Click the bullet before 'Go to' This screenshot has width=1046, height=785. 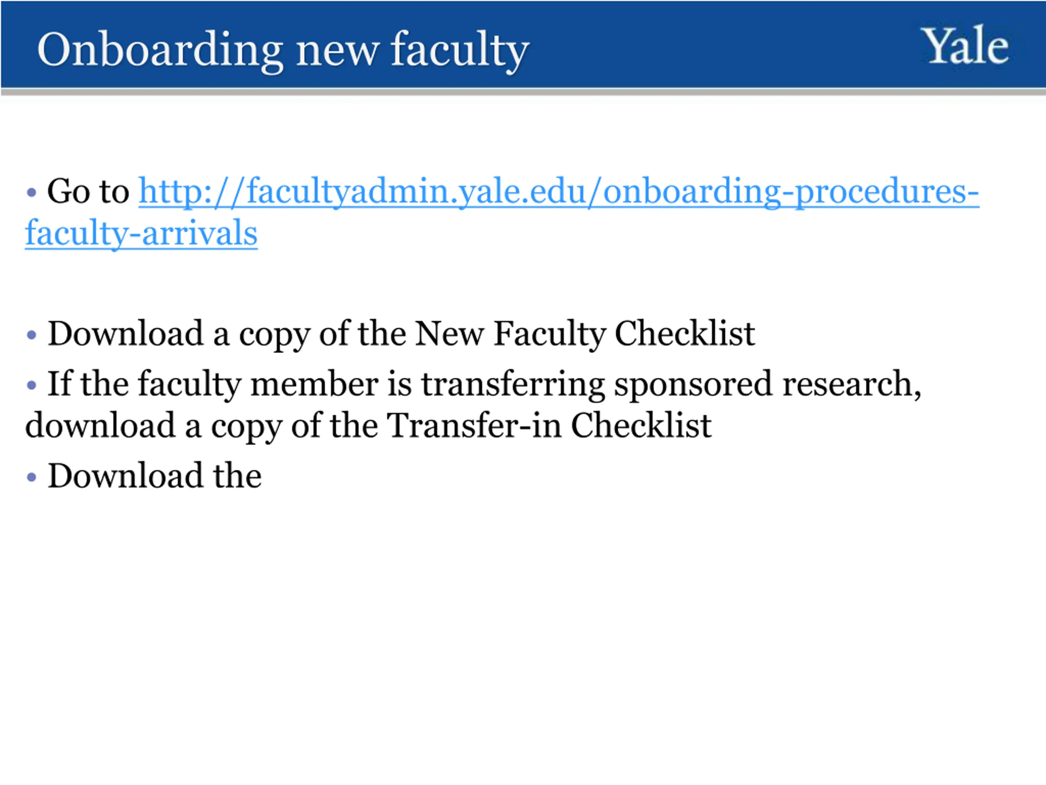click(x=32, y=193)
